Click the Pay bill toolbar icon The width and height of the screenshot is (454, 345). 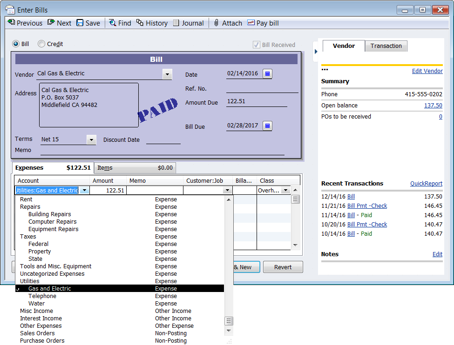coord(251,23)
